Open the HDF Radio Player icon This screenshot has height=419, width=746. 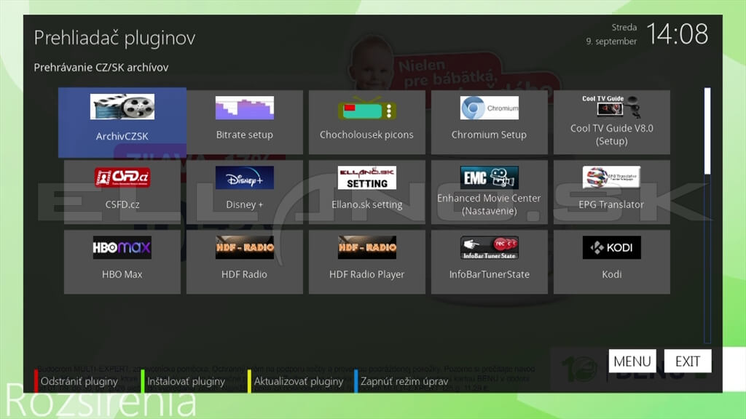click(367, 247)
